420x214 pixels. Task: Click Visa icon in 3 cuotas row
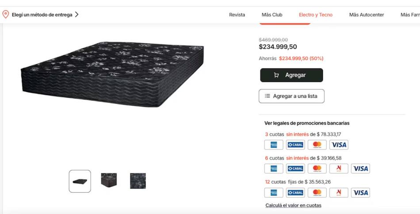(x=339, y=145)
